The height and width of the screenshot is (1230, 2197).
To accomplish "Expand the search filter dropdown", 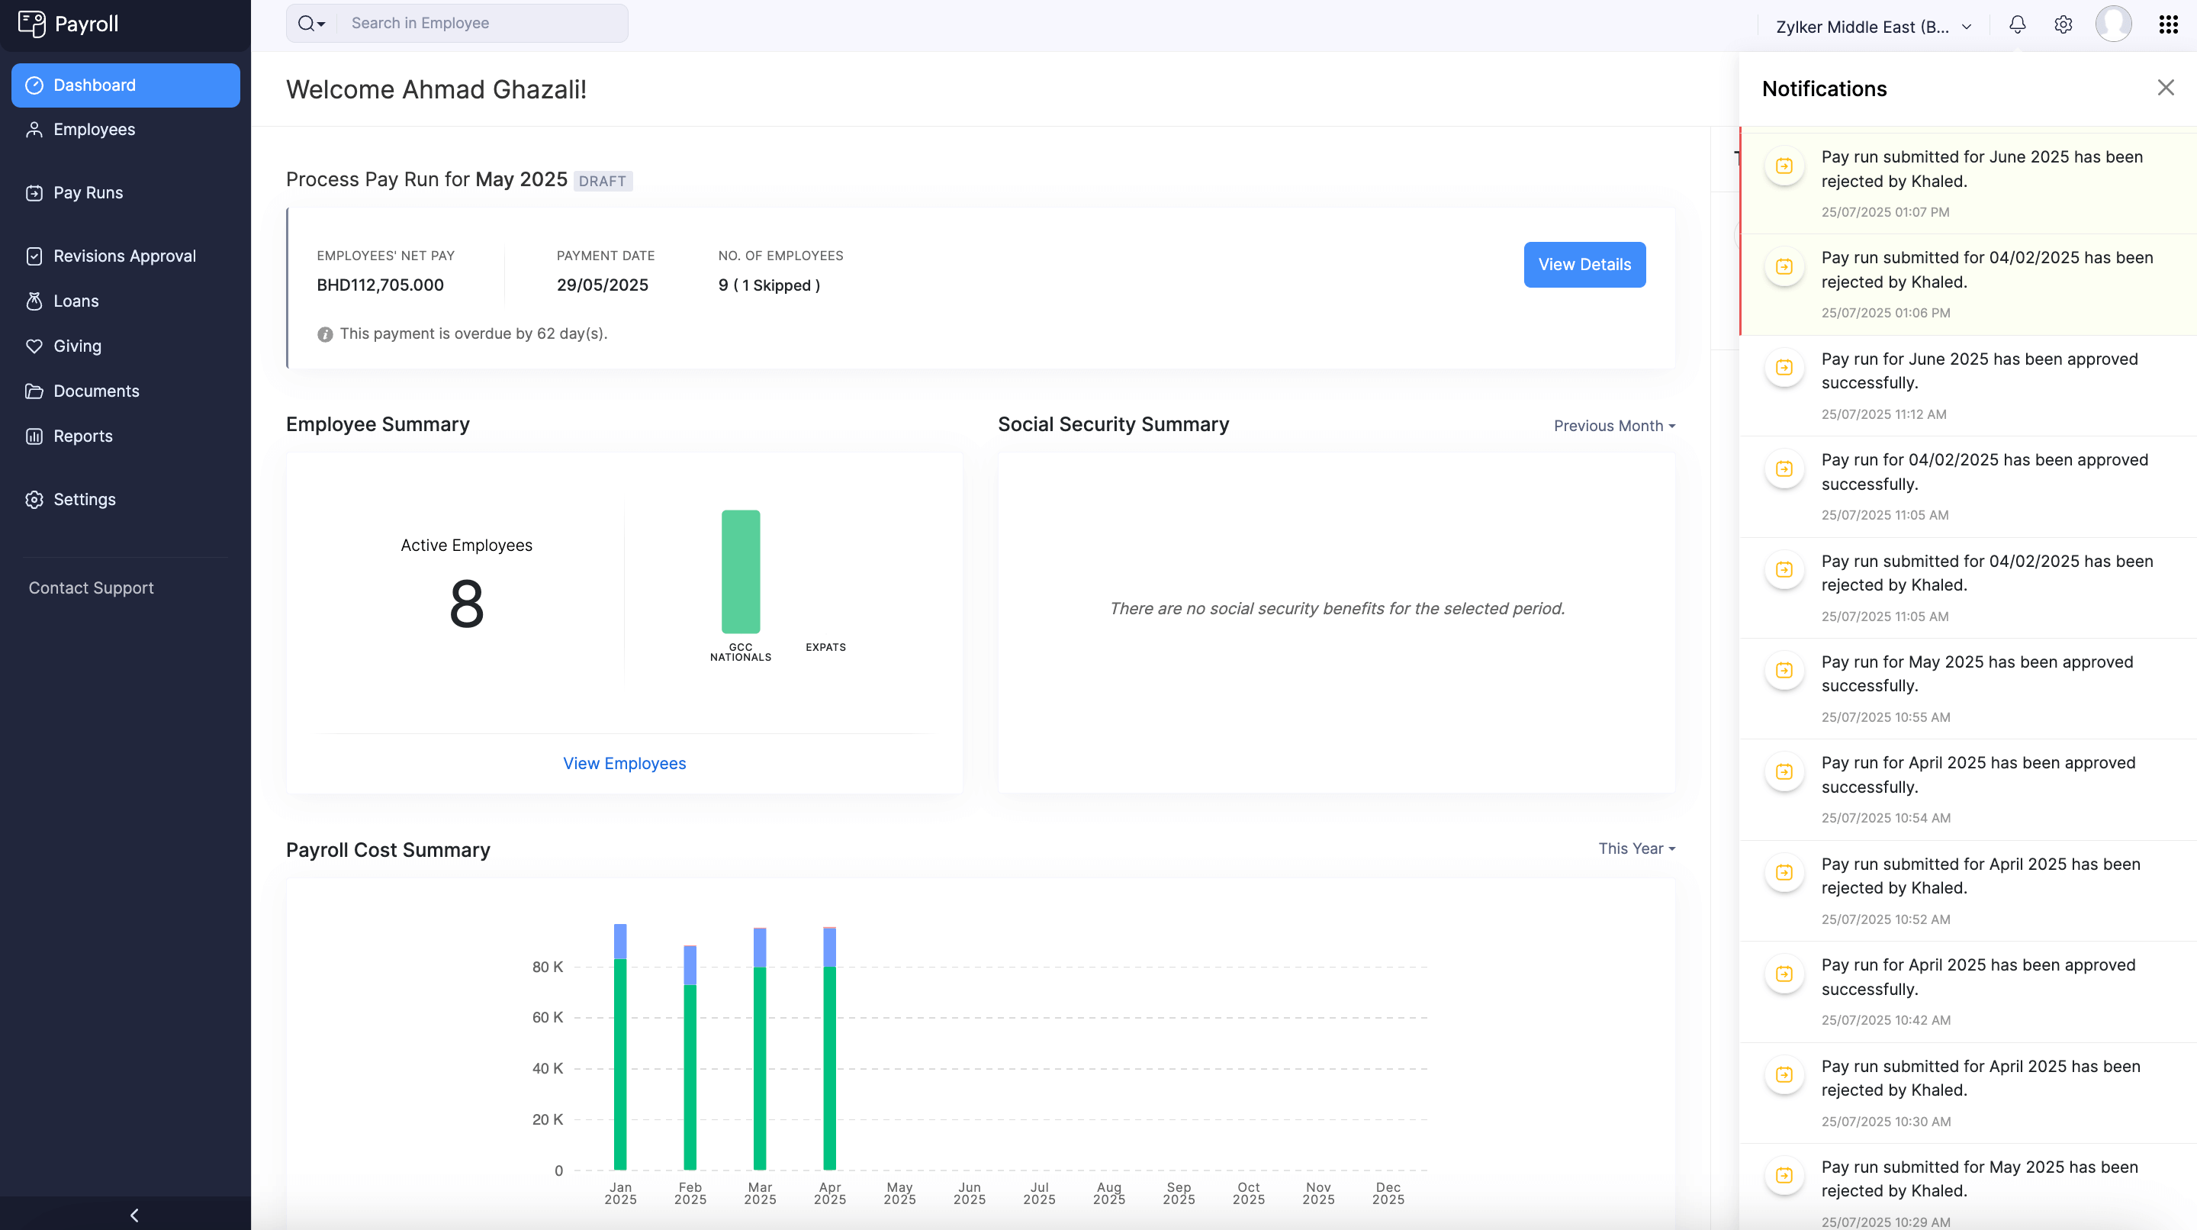I will point(312,24).
